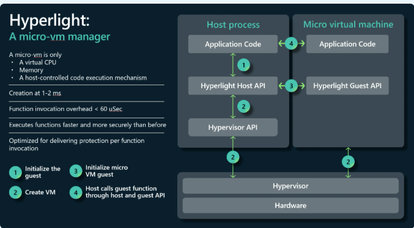Click circle 2 above Hypervisor API box
The image size is (414, 228).
point(243,107)
